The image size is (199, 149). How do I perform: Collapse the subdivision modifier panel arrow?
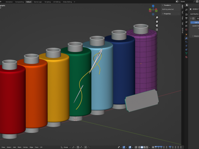point(191,18)
